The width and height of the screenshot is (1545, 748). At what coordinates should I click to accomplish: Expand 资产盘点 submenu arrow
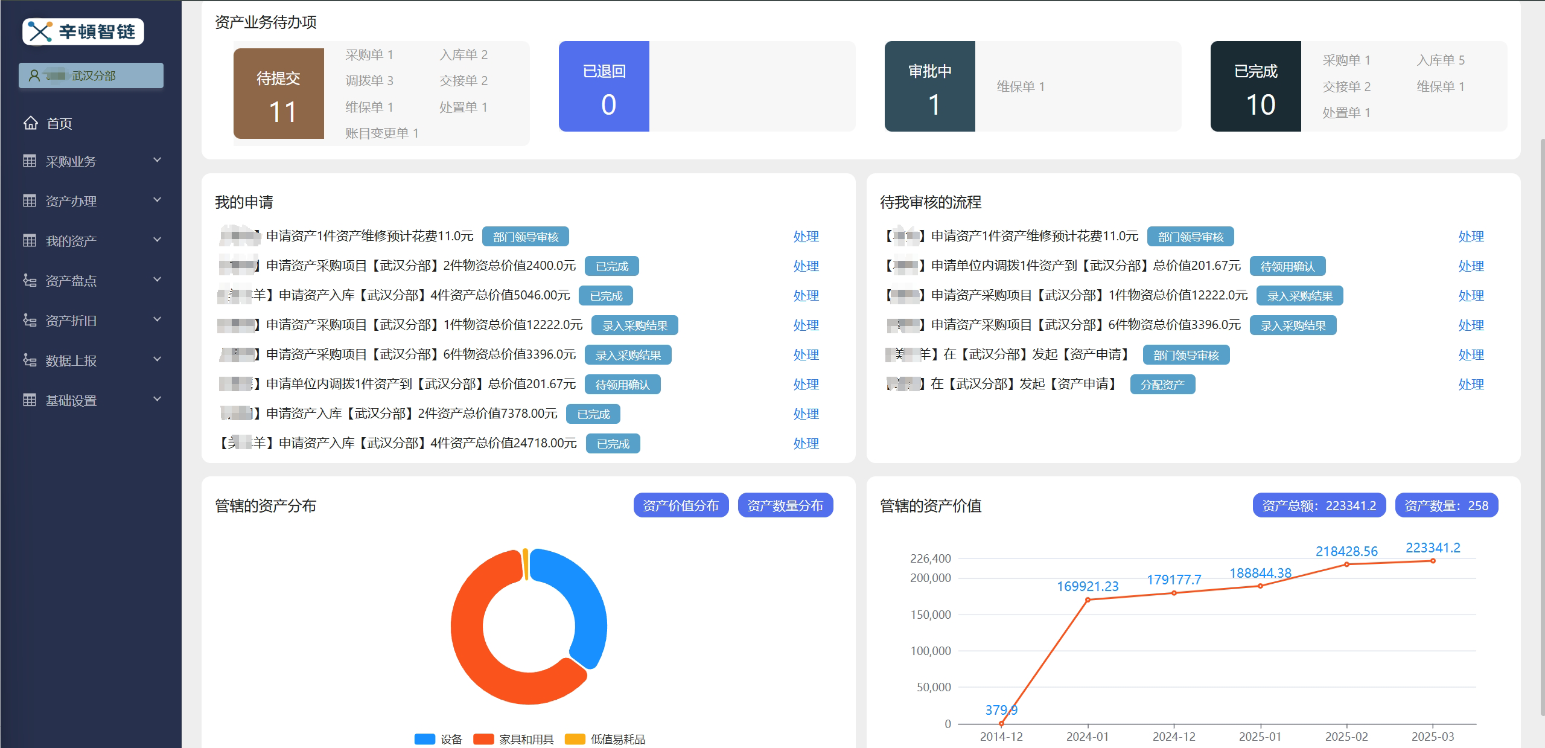click(x=158, y=280)
